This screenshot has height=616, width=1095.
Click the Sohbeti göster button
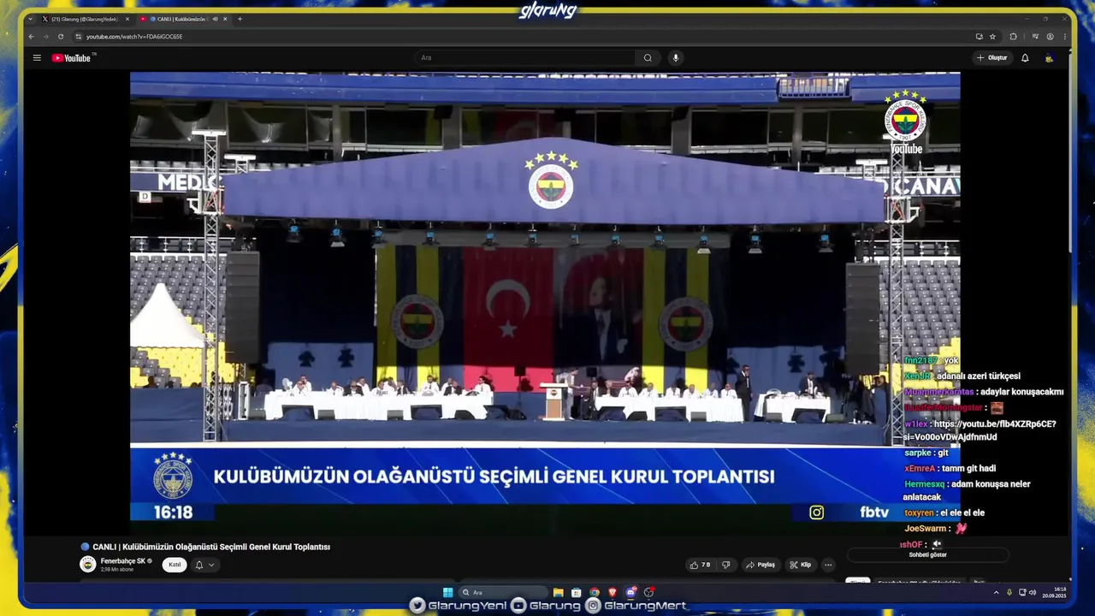pyautogui.click(x=928, y=554)
